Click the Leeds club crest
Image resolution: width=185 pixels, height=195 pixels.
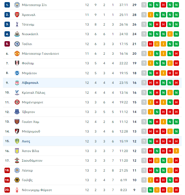[17, 141]
